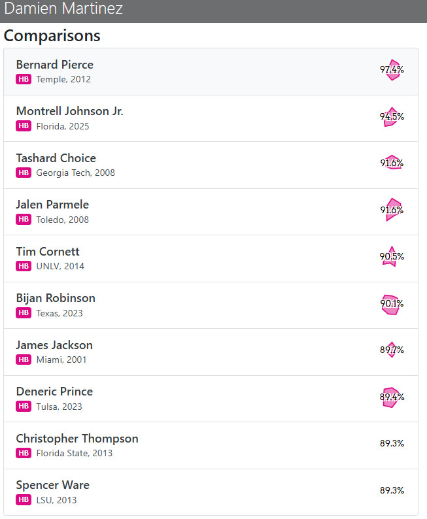Click Montrell Johnson Jr. 94.5% radar icon

click(392, 116)
